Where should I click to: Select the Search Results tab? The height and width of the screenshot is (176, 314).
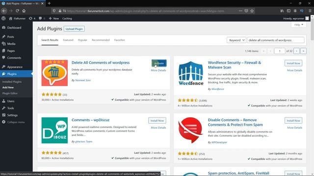pos(50,40)
